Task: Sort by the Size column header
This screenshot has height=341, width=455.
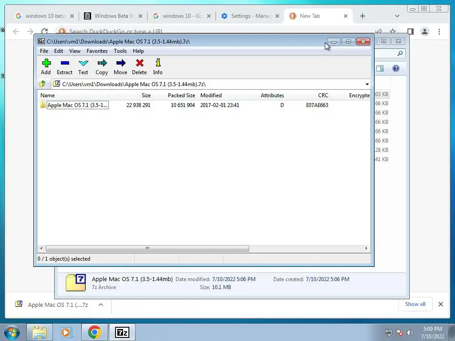Action: 131,95
